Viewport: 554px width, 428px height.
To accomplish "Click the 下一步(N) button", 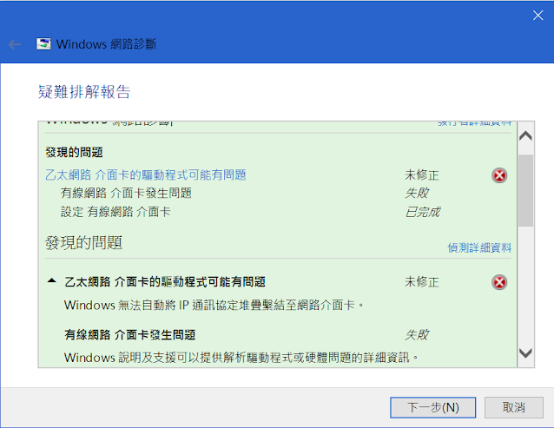I will (x=432, y=407).
